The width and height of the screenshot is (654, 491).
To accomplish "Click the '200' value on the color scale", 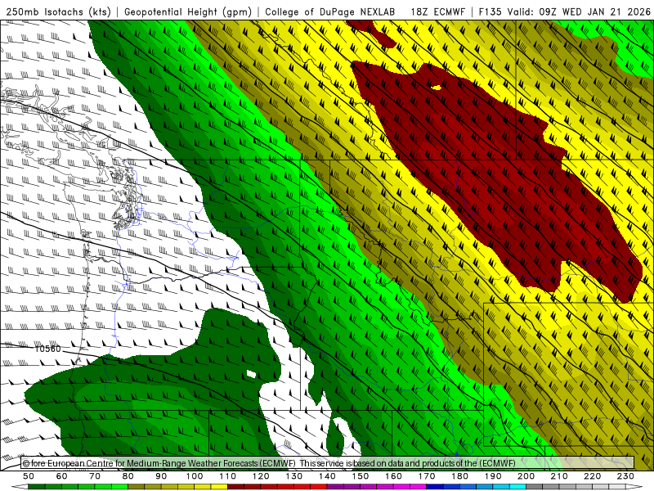I will click(526, 476).
